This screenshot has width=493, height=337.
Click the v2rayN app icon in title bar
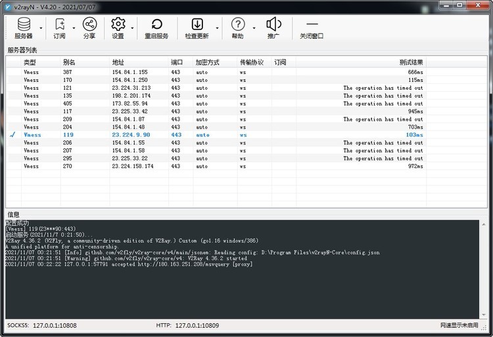[x=9, y=7]
